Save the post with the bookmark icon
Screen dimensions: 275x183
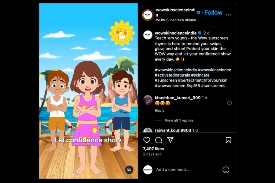[228, 140]
